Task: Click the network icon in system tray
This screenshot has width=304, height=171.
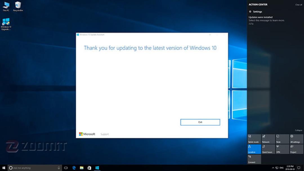Action: click(277, 168)
